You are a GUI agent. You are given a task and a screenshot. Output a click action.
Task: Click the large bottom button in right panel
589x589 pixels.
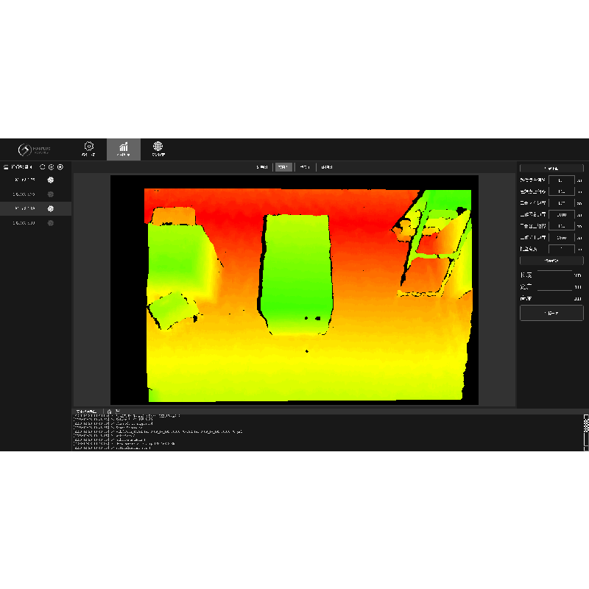551,312
